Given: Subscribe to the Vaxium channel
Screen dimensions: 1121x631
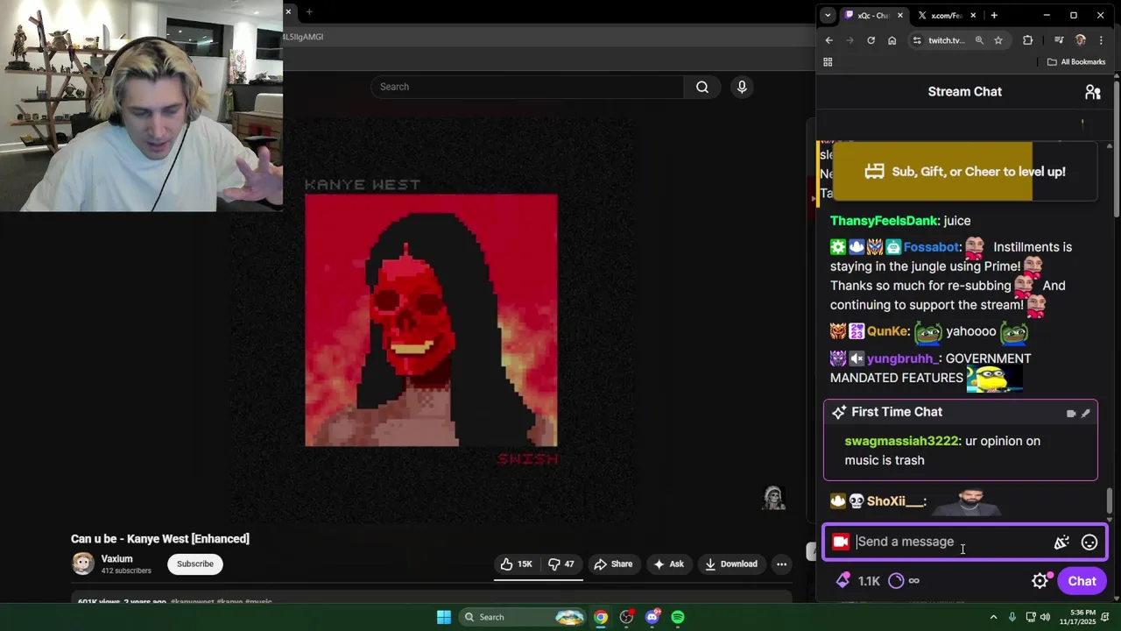Looking at the screenshot, I should (x=195, y=564).
